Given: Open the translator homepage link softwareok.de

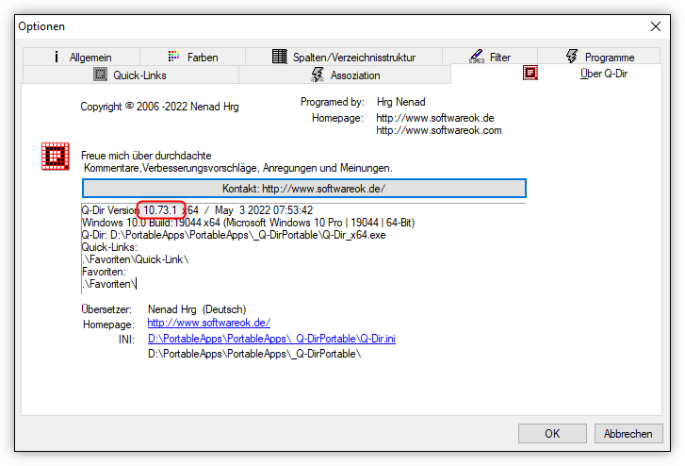Looking at the screenshot, I should 209,323.
